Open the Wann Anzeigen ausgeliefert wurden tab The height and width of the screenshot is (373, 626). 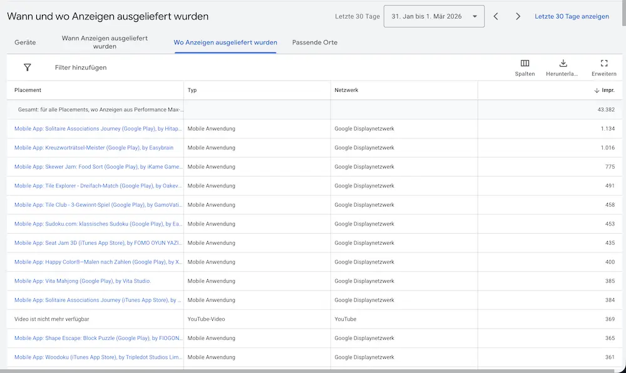(x=105, y=42)
